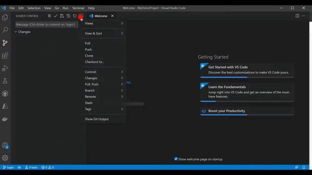The width and height of the screenshot is (312, 175).
Task: Expand the Changes submenu in context menu
Action: (103, 78)
